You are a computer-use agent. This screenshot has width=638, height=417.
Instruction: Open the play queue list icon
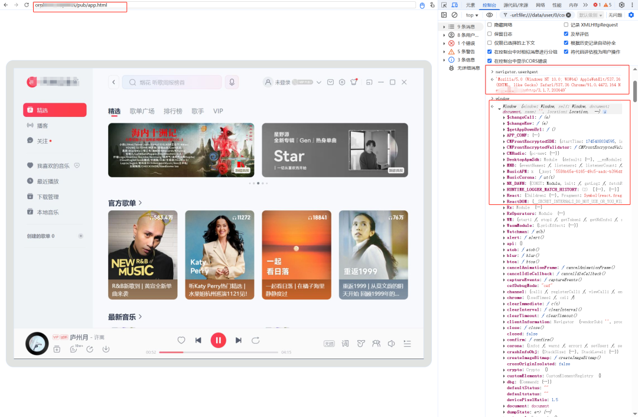(x=407, y=344)
